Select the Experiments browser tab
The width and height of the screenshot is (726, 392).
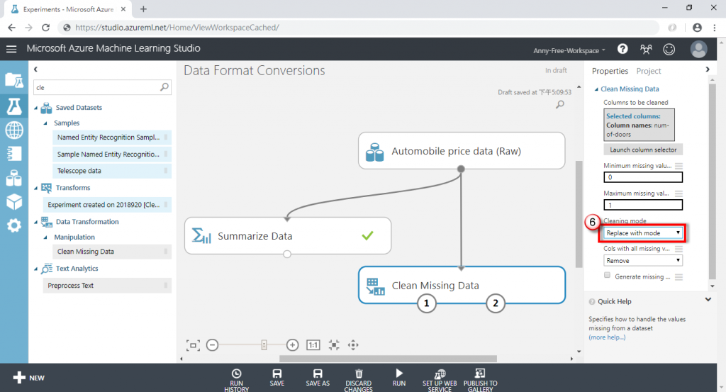coord(68,9)
